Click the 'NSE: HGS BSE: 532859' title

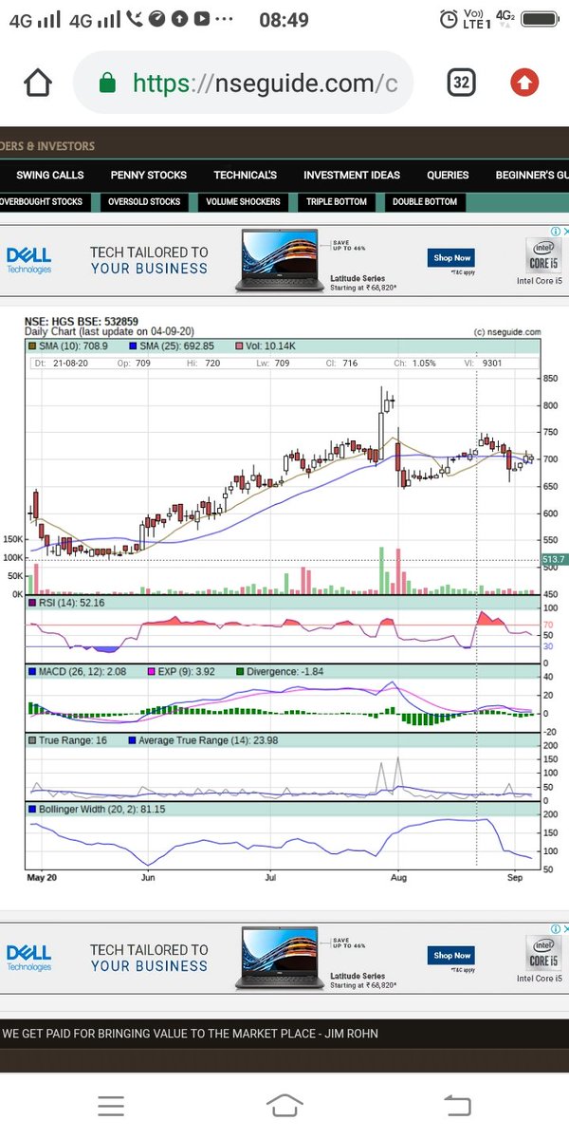click(x=83, y=322)
